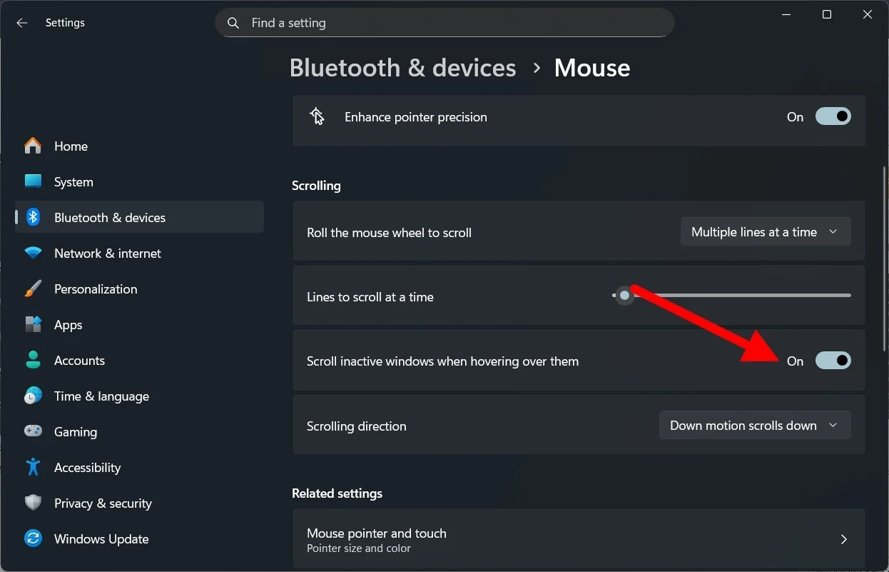889x572 pixels.
Task: Click the Accounts icon in sidebar
Action: pos(33,360)
